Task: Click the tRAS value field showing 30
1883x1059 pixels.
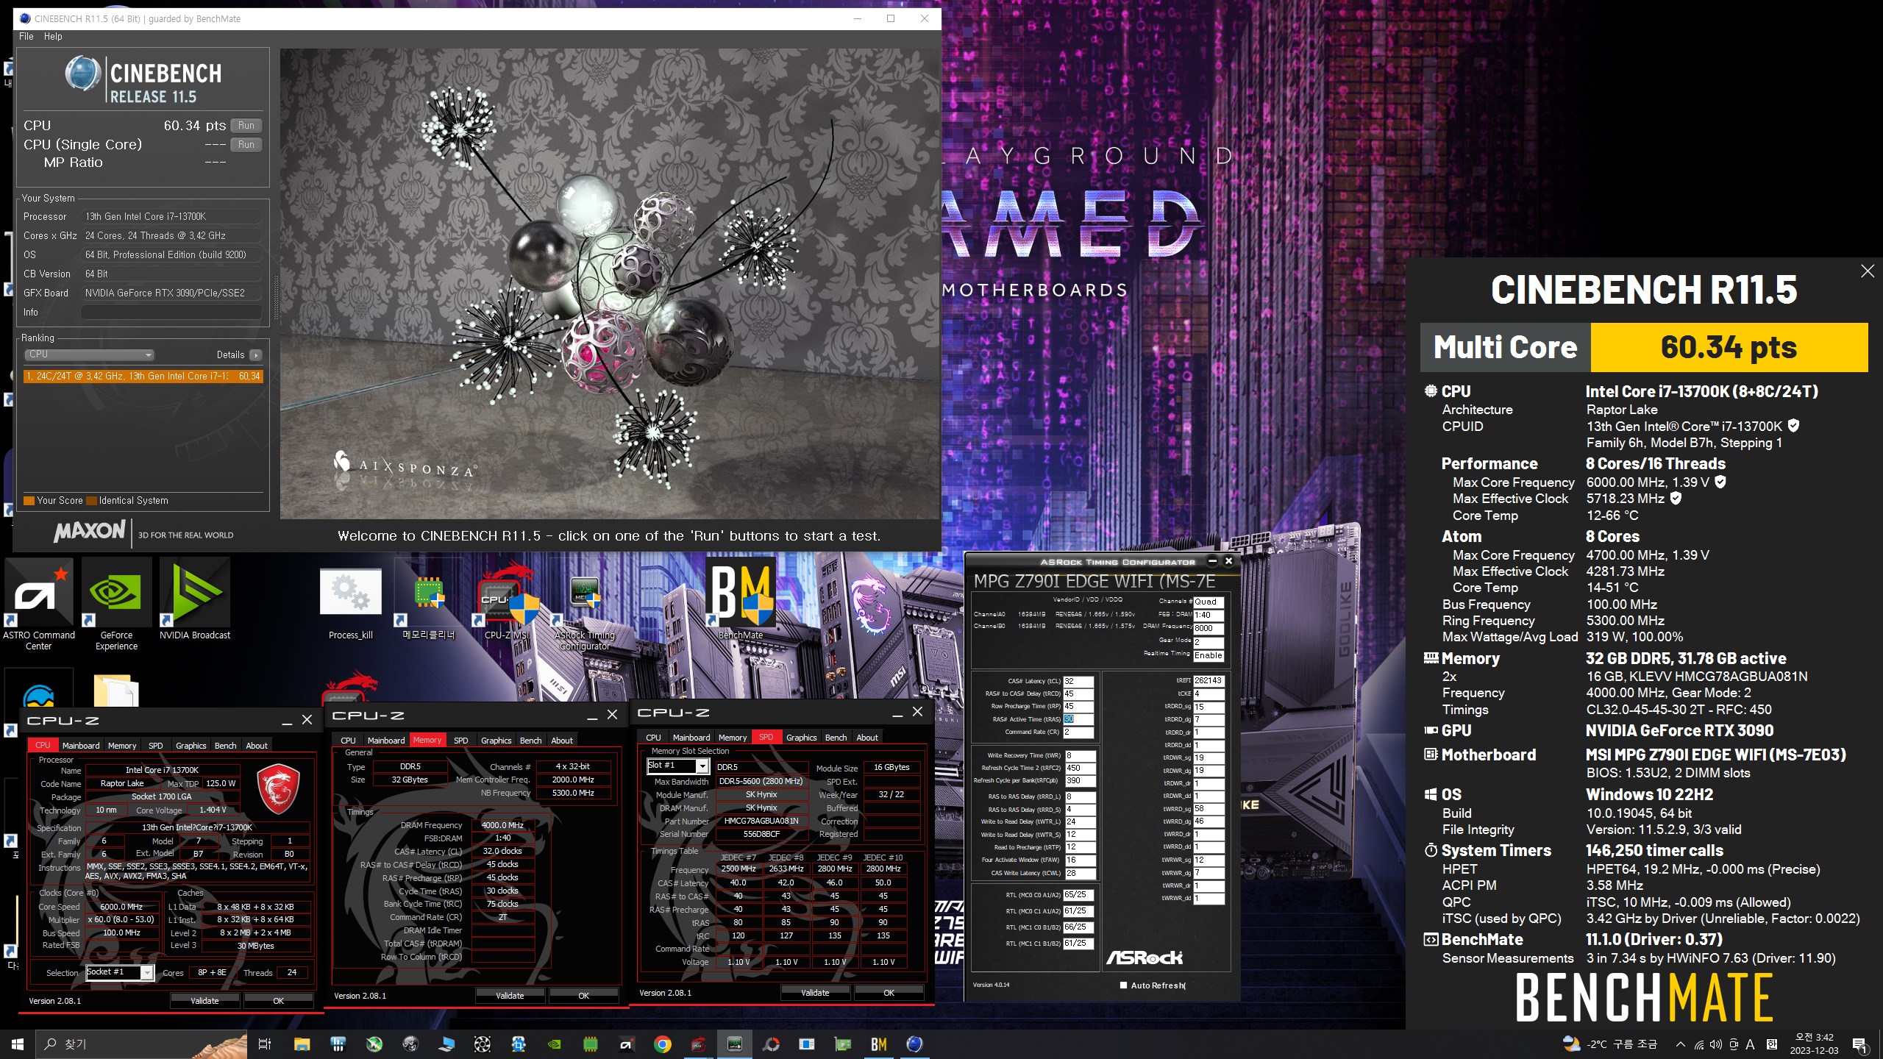Action: click(x=1078, y=719)
